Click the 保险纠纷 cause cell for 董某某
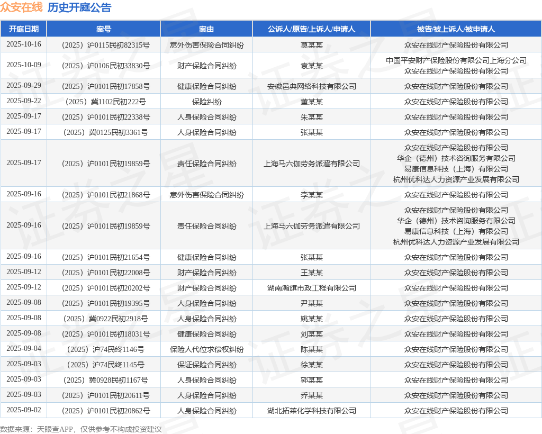The image size is (542, 434). click(207, 102)
